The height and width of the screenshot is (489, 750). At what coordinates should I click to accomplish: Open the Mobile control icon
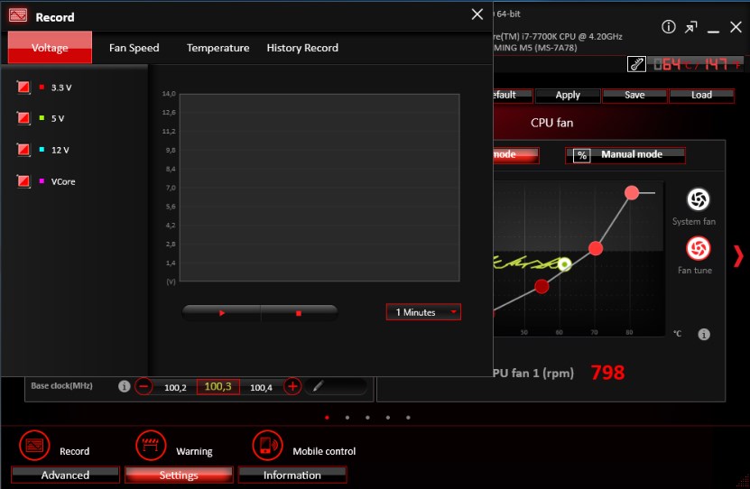click(x=267, y=446)
